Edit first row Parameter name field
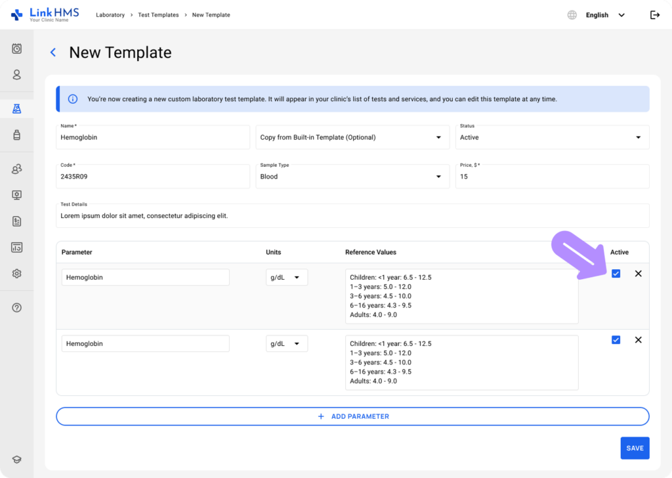This screenshot has height=478, width=672. pyautogui.click(x=145, y=277)
